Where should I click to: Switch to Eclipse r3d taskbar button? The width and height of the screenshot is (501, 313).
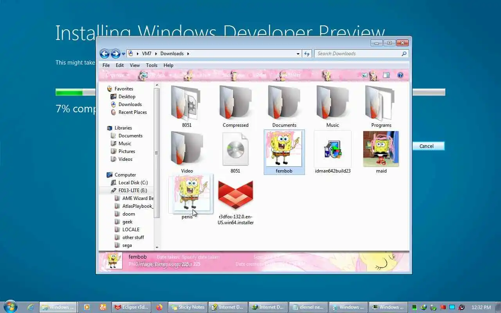131,307
